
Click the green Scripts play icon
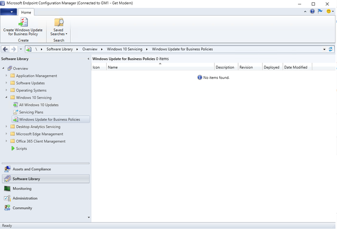click(x=13, y=148)
